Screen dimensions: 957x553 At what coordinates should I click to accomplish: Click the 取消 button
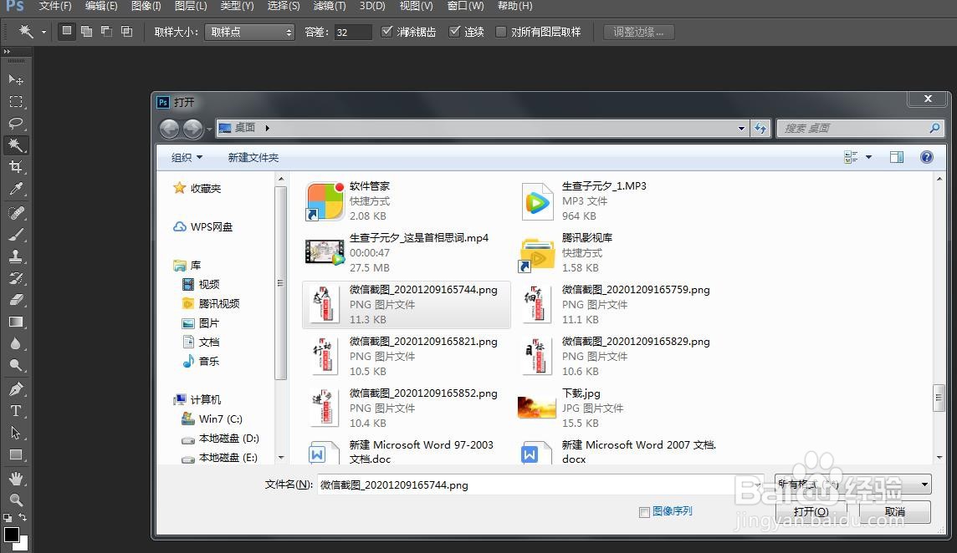[x=895, y=512]
